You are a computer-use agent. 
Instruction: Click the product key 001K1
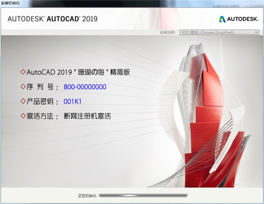pos(73,102)
